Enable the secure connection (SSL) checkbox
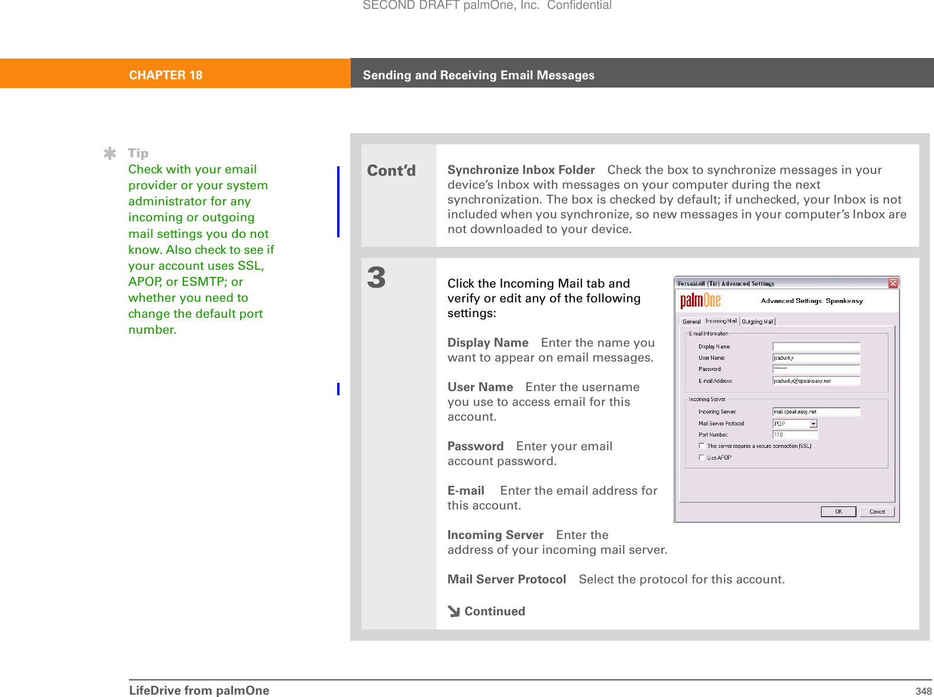 click(702, 446)
